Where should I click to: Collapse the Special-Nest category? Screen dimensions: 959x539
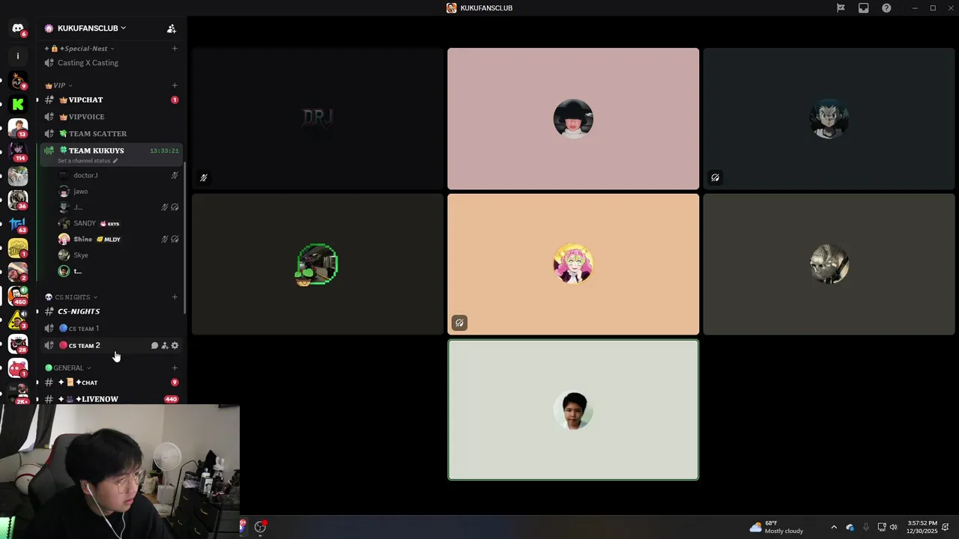pyautogui.click(x=79, y=49)
